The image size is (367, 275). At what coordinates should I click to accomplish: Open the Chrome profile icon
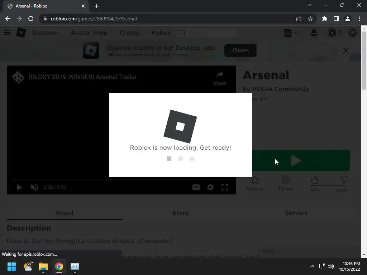[348, 19]
